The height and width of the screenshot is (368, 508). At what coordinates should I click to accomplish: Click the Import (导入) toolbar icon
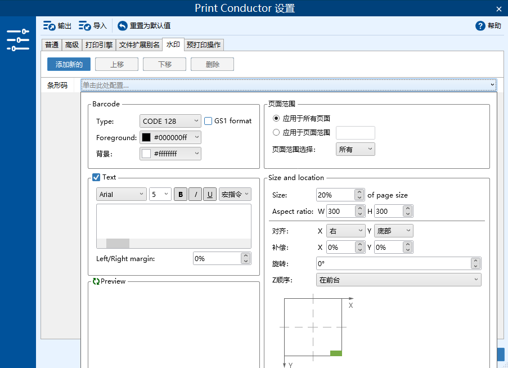click(85, 26)
